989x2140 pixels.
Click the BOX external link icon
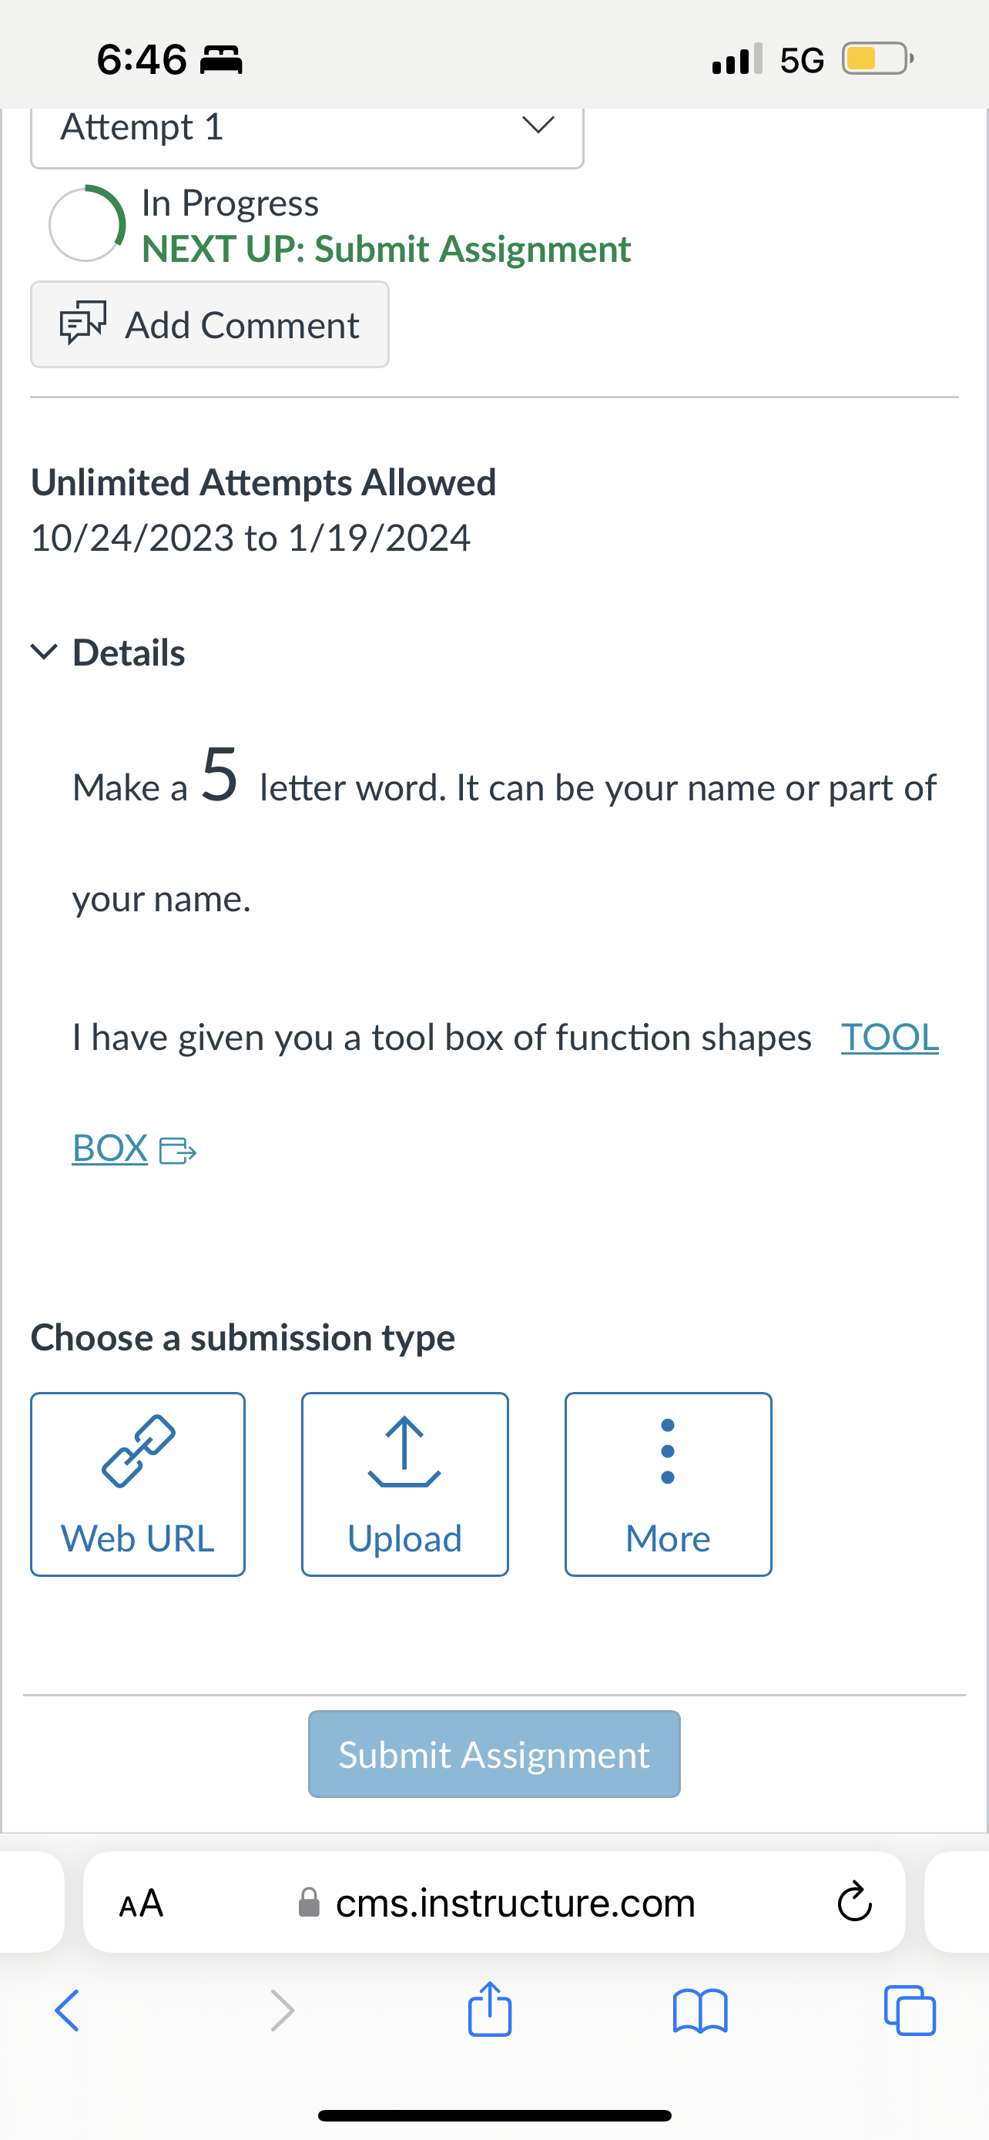[x=177, y=1151]
